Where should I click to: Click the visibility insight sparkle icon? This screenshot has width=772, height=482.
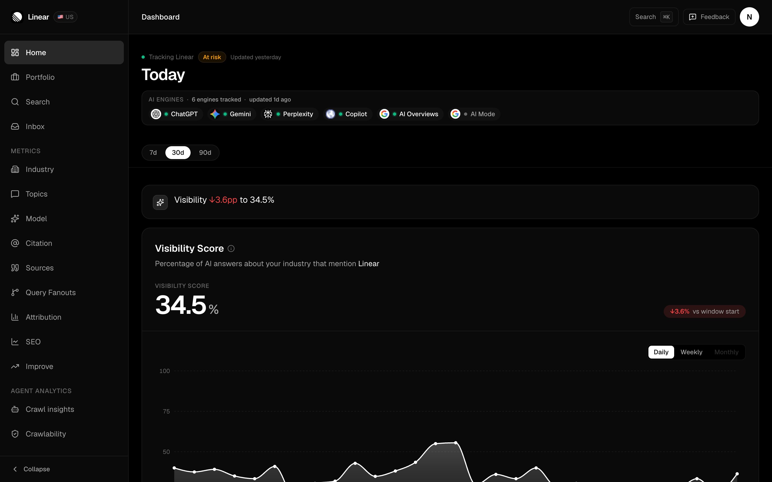(160, 202)
